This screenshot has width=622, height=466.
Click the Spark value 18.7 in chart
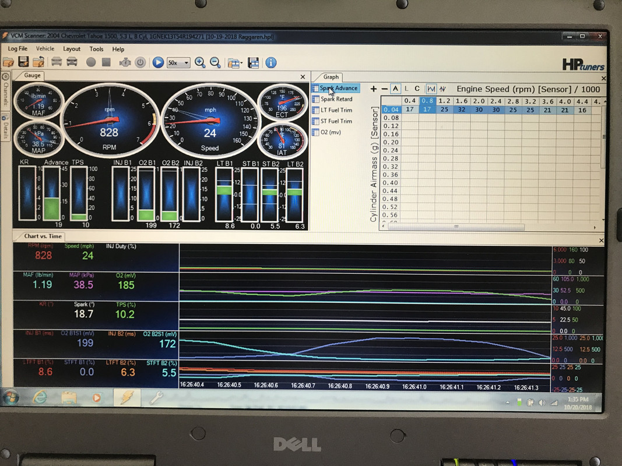[x=84, y=314]
